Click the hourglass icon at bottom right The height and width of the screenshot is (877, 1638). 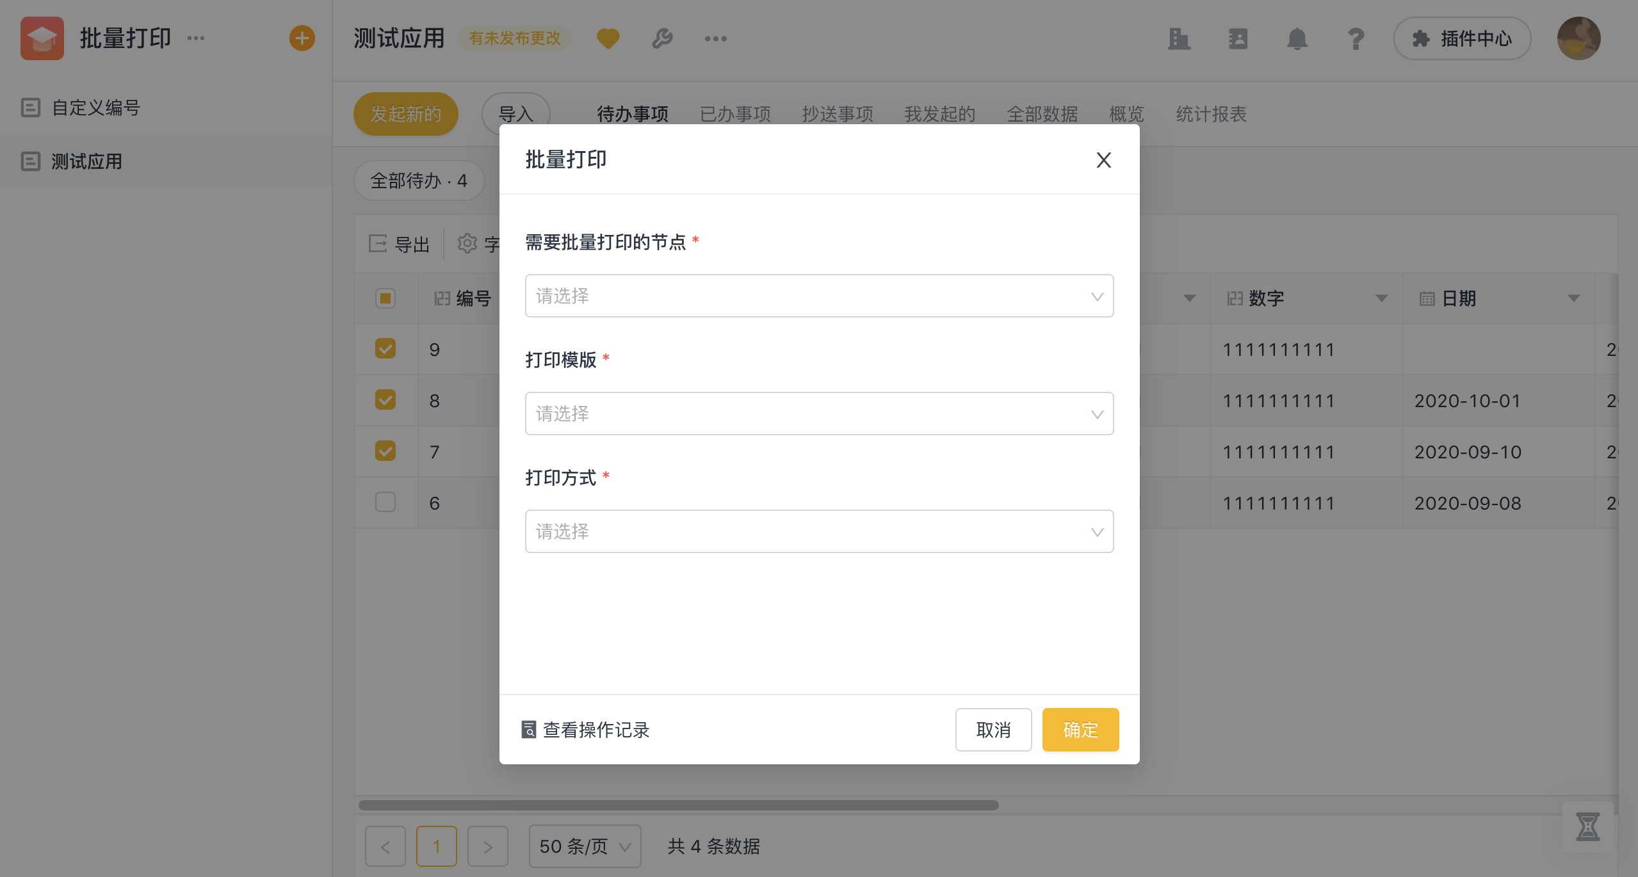click(1587, 827)
